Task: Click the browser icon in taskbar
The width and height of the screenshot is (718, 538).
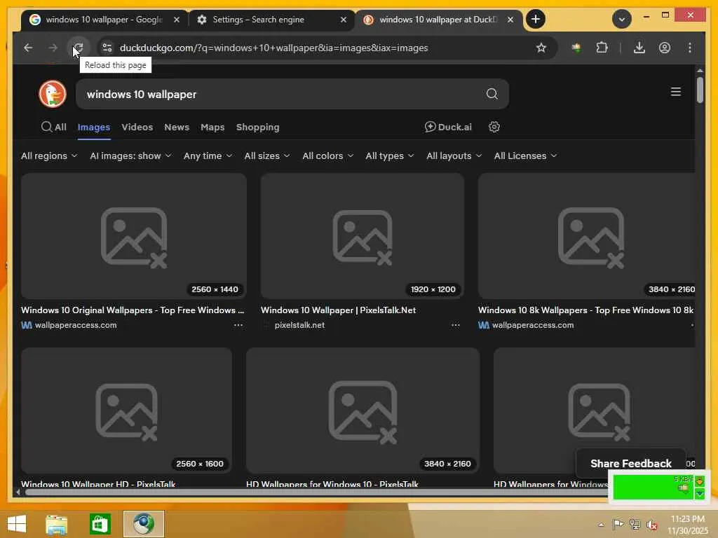Action: 143,524
